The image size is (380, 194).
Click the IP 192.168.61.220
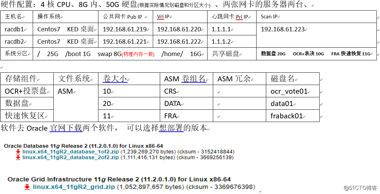[x=179, y=29]
